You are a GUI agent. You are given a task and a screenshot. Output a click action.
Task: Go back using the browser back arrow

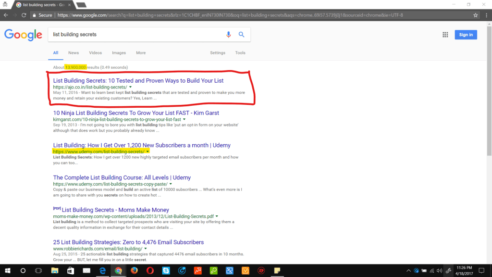pos(5,15)
